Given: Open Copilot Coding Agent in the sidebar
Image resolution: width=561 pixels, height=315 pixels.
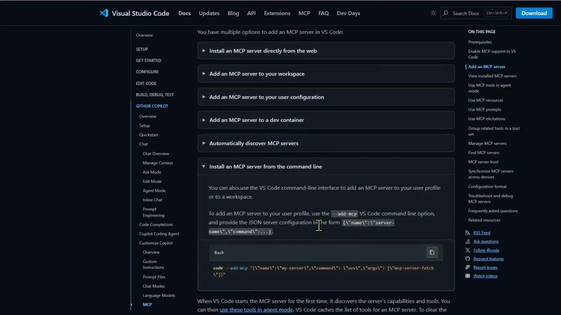Looking at the screenshot, I should (x=159, y=234).
